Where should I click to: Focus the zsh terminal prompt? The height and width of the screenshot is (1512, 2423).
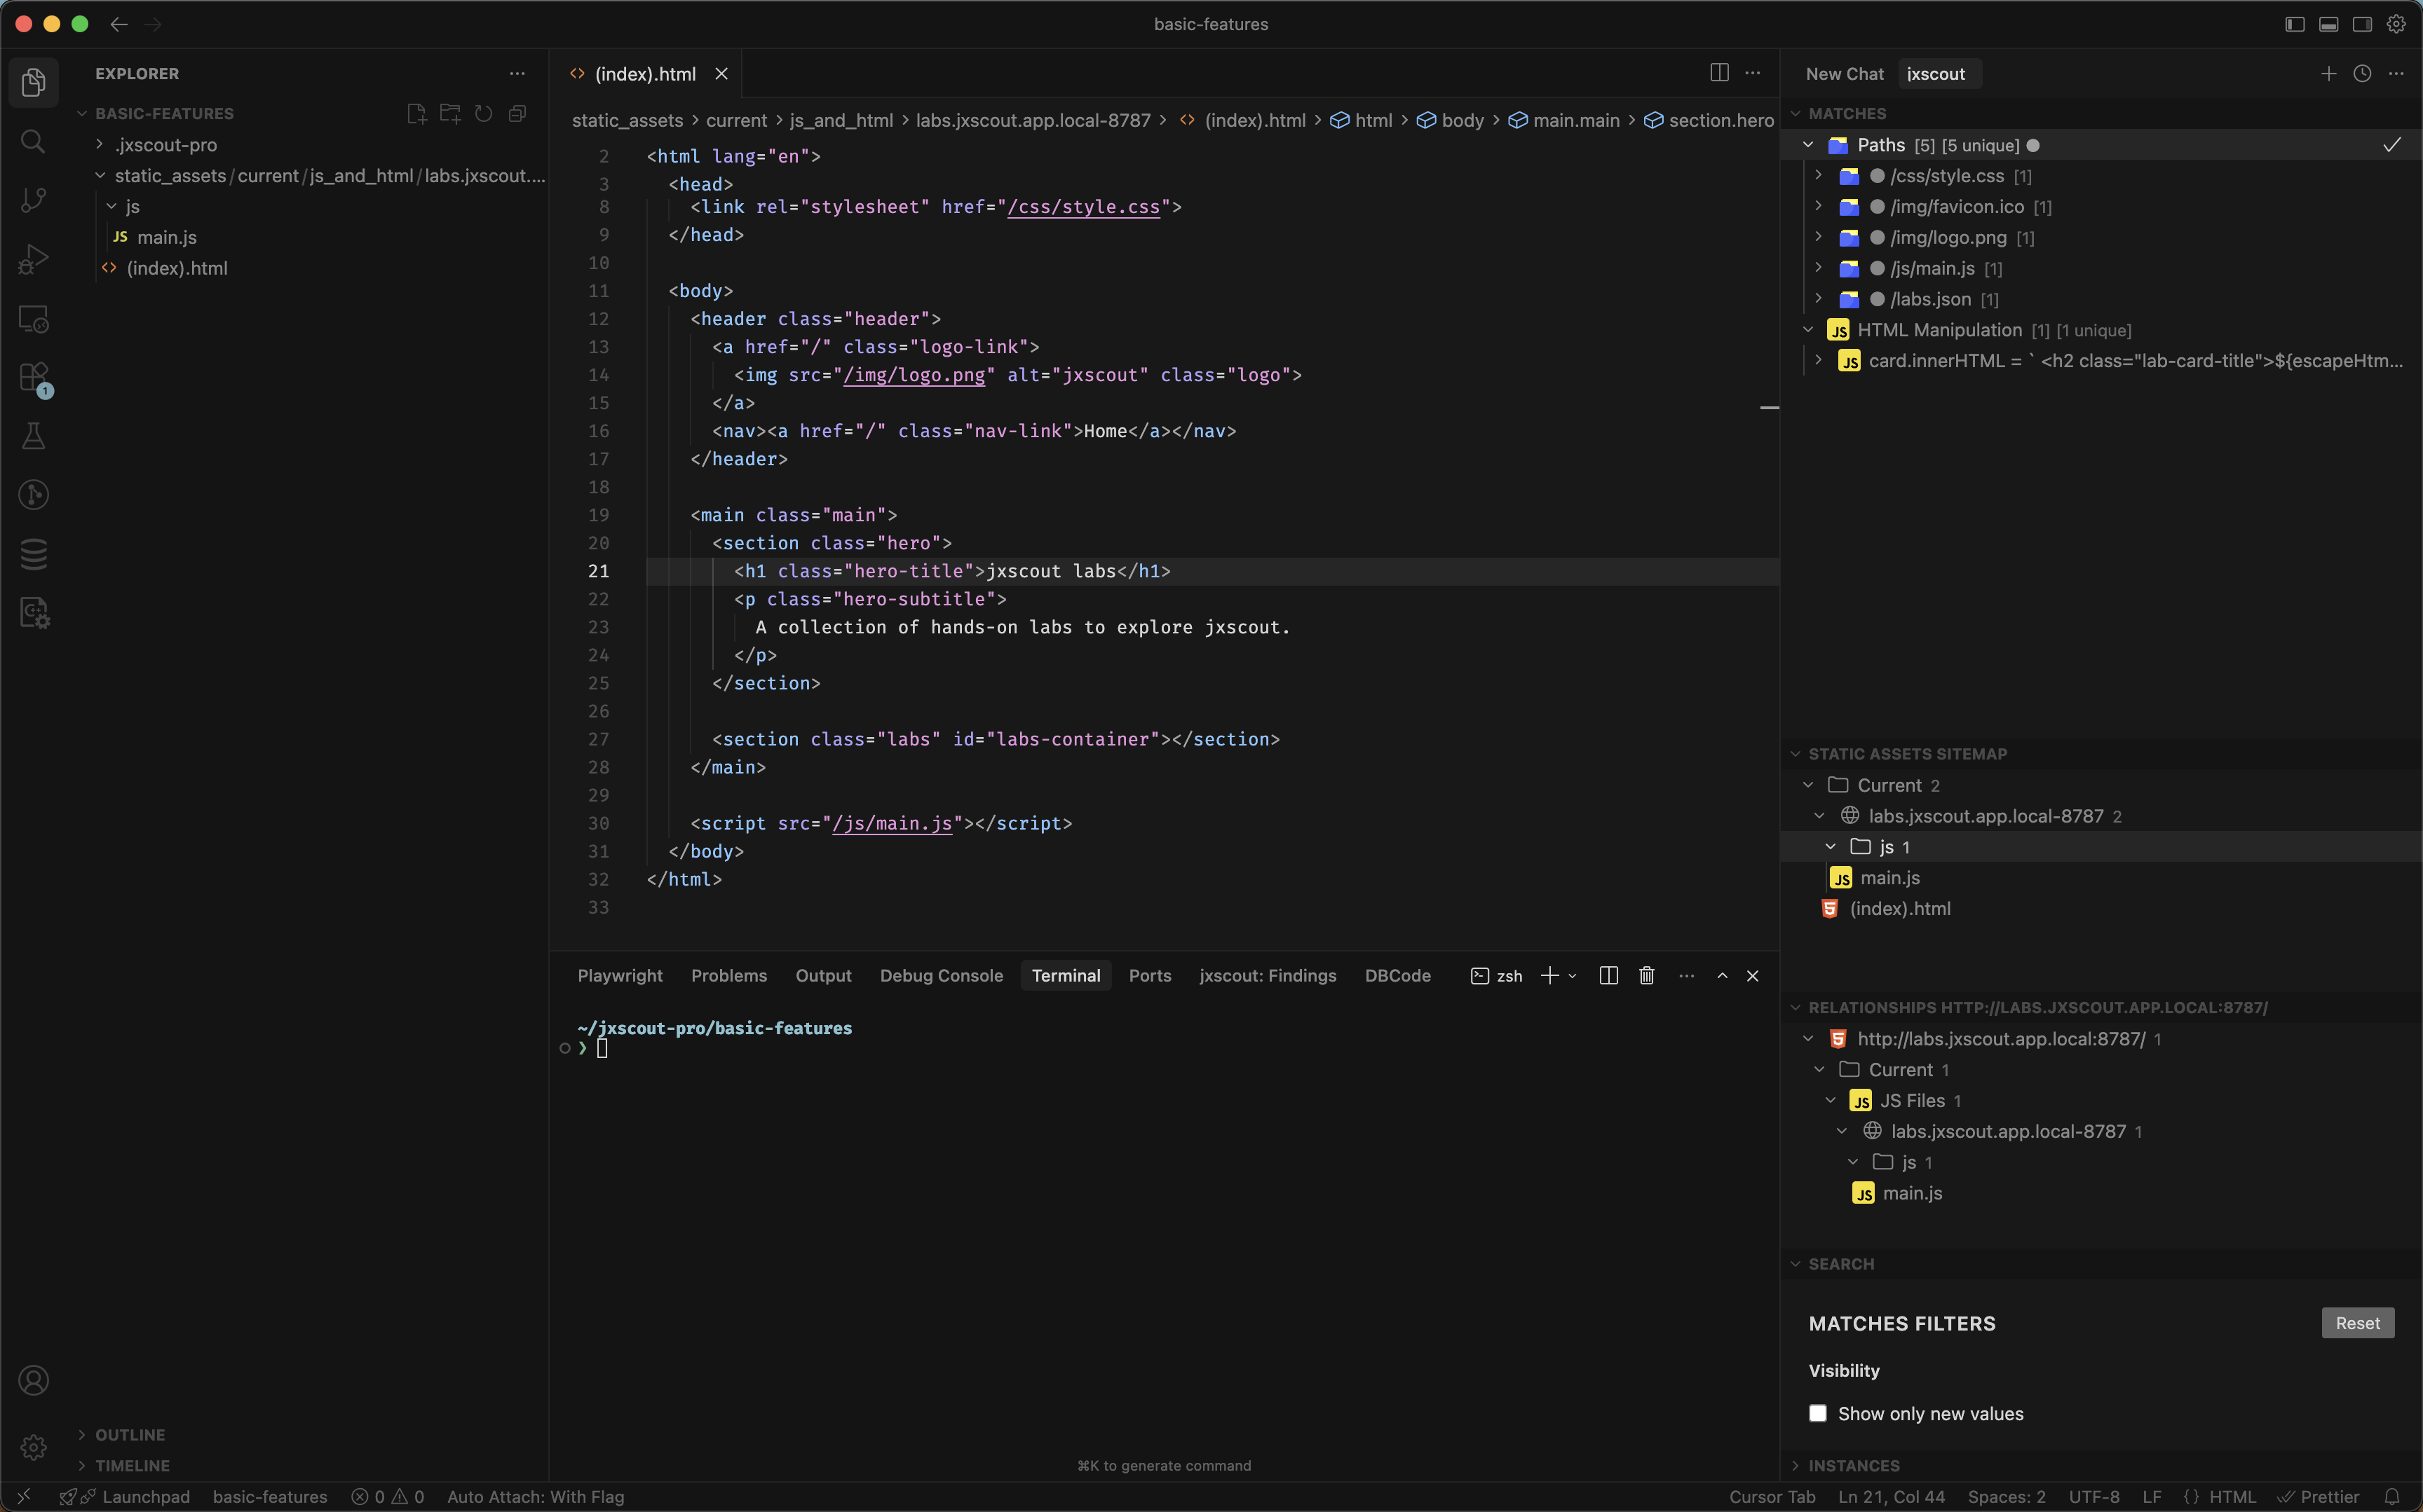click(602, 1048)
